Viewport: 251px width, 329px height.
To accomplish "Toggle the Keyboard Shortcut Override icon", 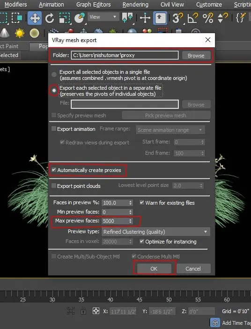I will 160,18.
